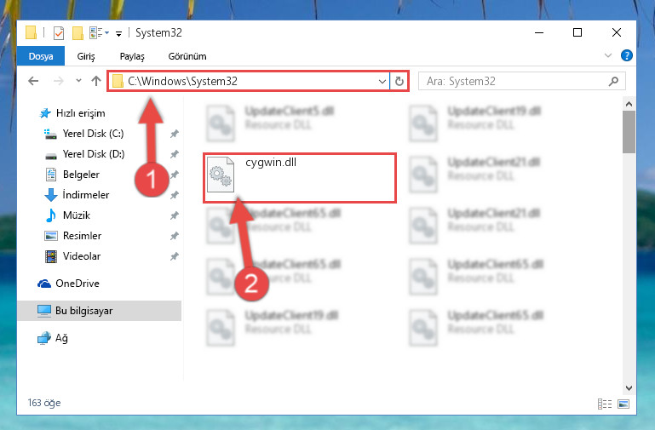The height and width of the screenshot is (430, 655).
Task: Expand the ribbon with the chevron
Action: click(608, 55)
